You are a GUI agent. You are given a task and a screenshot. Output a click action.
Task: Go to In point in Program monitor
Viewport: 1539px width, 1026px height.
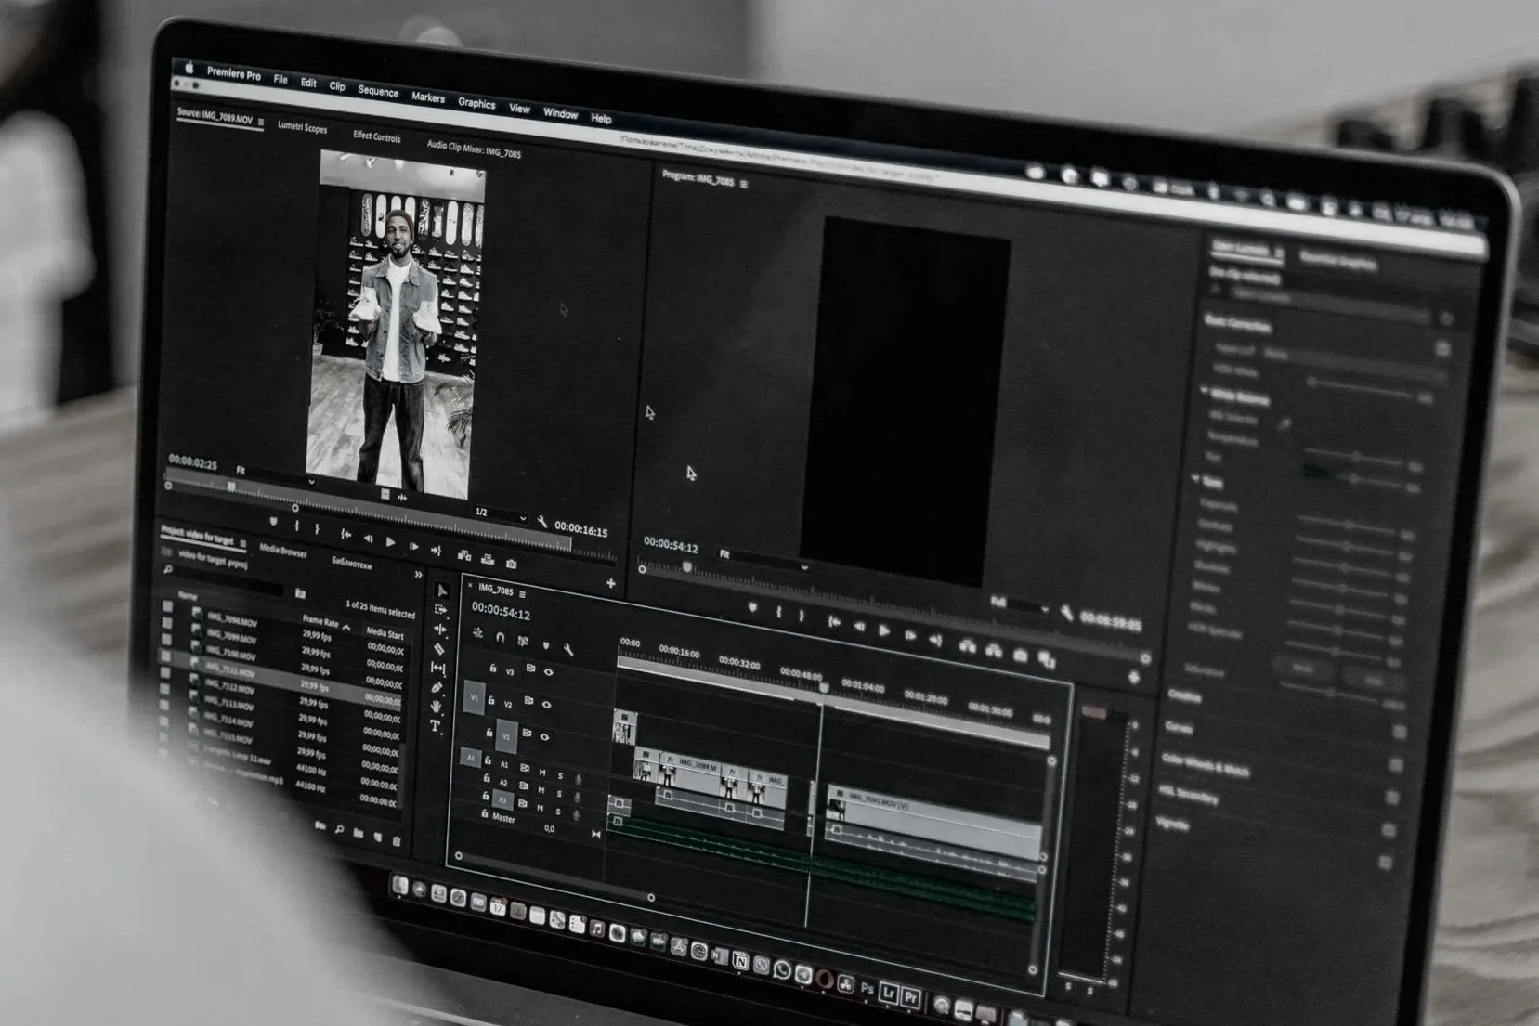[834, 623]
